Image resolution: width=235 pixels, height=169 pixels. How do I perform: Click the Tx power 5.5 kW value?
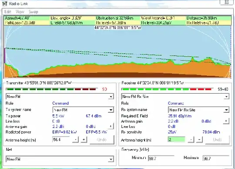58,116
